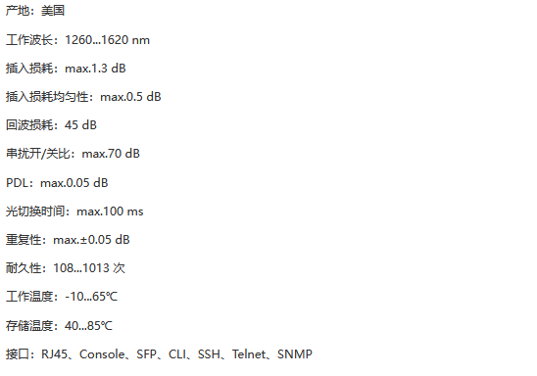This screenshot has height=376, width=537.
Task: Click the word Telnet in interface list
Action: click(249, 354)
